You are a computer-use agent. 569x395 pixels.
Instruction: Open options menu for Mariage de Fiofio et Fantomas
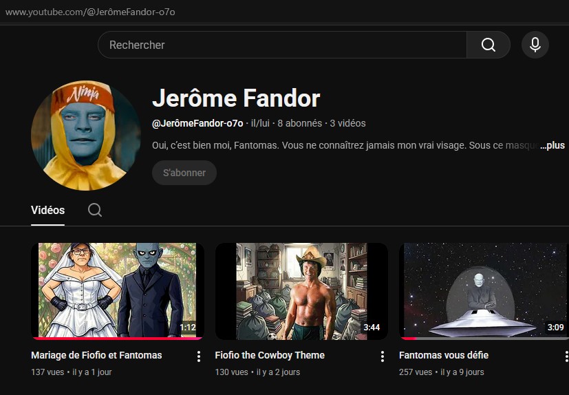point(199,356)
